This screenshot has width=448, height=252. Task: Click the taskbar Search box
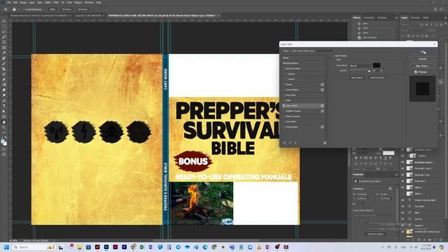click(34, 247)
